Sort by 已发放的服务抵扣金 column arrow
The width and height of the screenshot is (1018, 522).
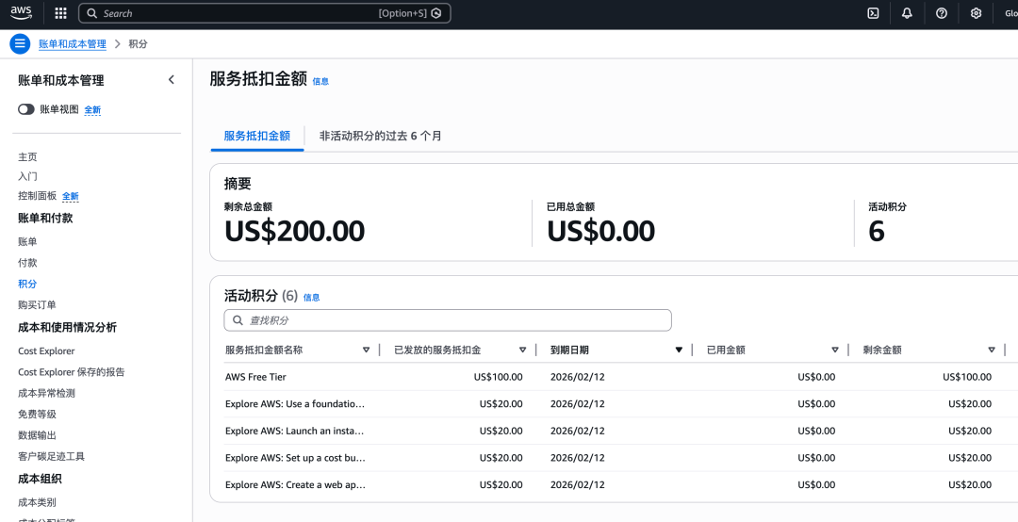tap(522, 350)
